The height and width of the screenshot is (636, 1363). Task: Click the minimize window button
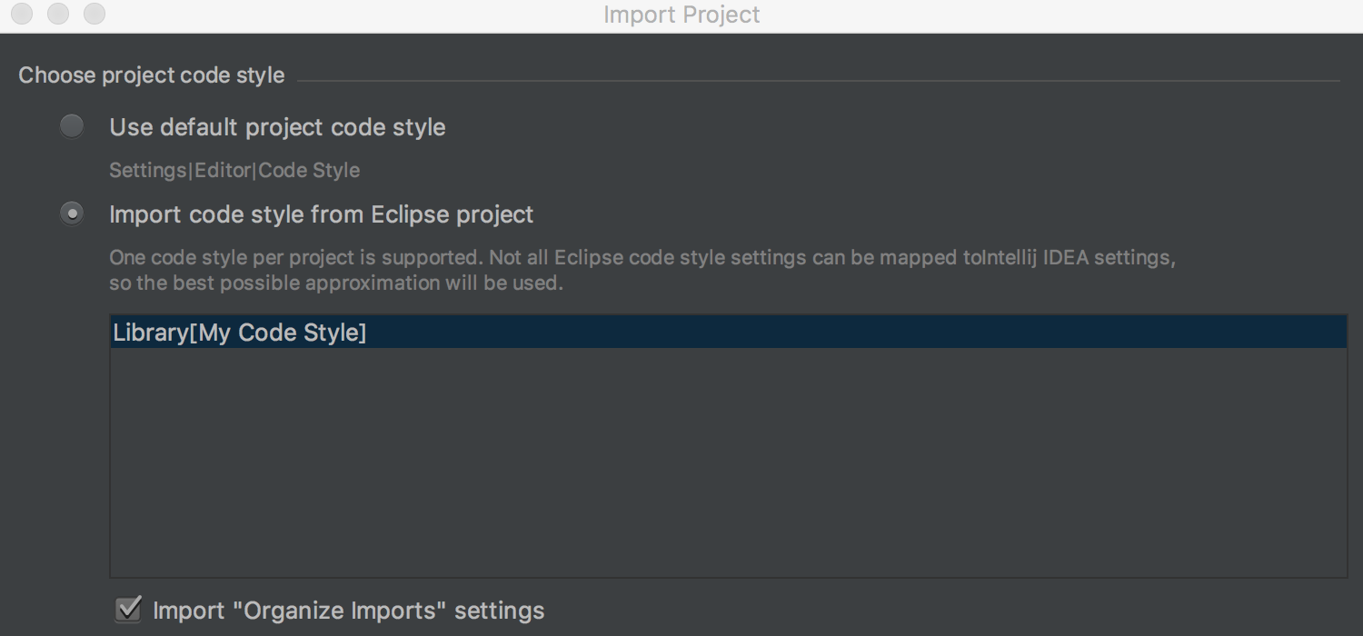pyautogui.click(x=58, y=14)
